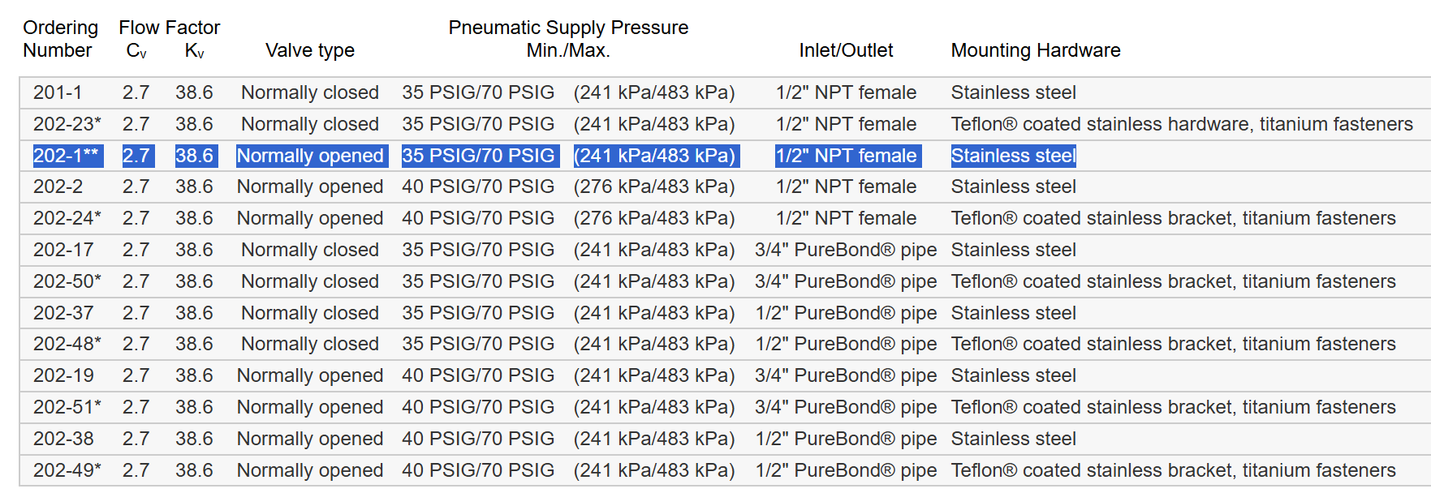Click the 202-50* row ordering number

point(67,281)
